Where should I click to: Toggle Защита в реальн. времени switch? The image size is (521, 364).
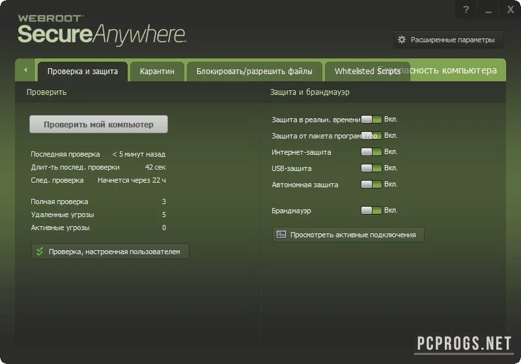tap(371, 120)
